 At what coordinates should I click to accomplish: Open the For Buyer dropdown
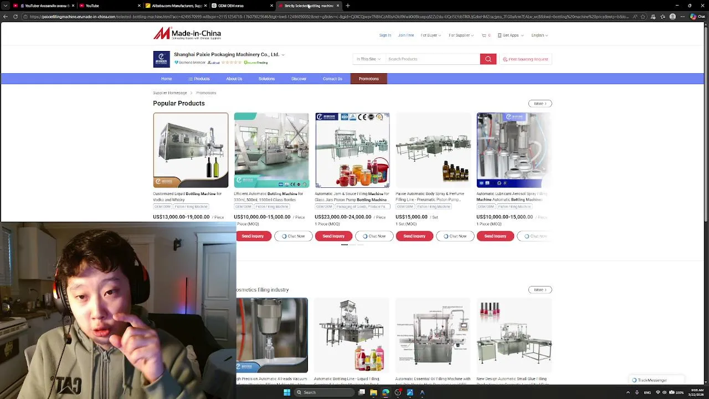point(430,35)
